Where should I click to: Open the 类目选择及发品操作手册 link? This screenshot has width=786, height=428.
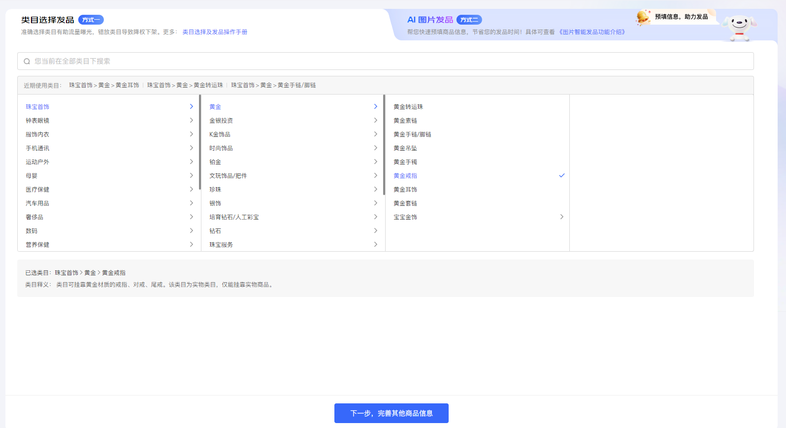215,32
